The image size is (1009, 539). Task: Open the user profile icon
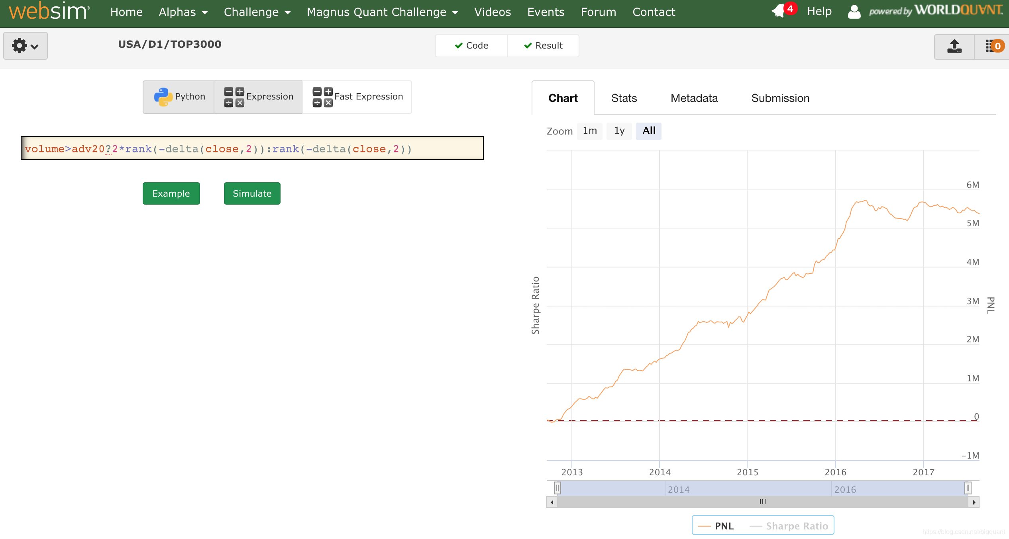pyautogui.click(x=854, y=12)
